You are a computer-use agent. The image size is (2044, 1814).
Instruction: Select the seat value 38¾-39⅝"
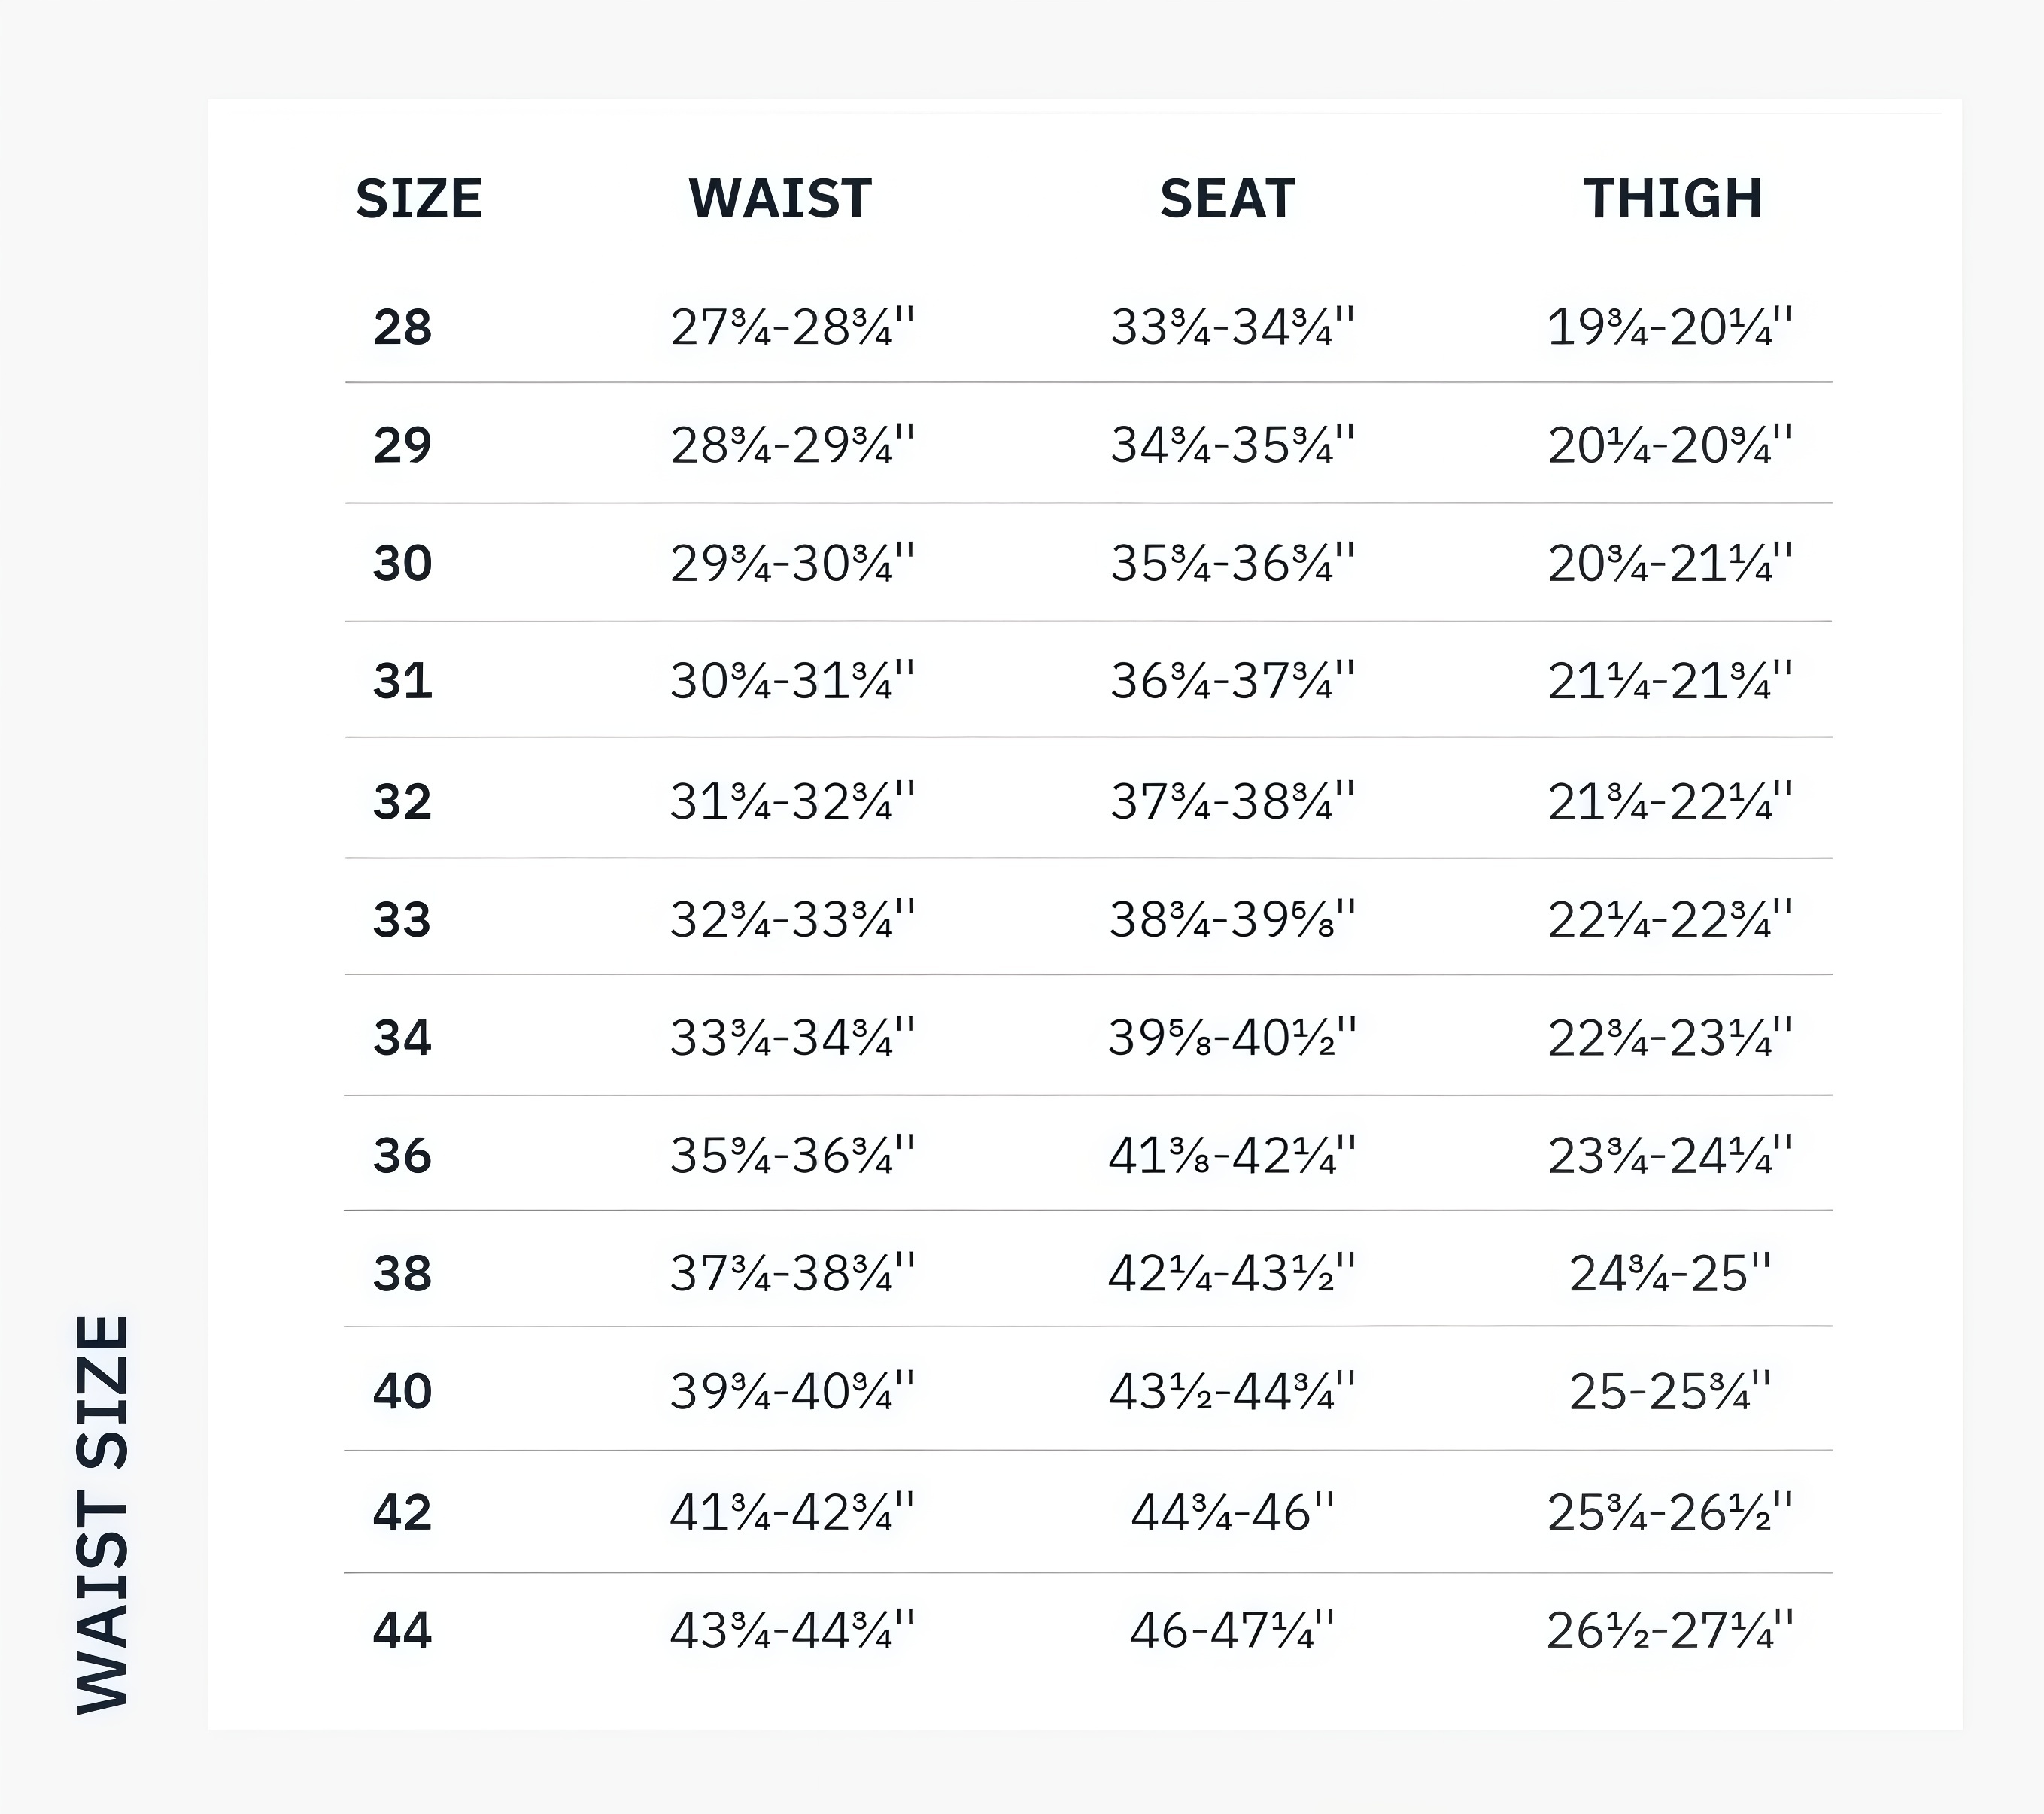(x=1232, y=919)
